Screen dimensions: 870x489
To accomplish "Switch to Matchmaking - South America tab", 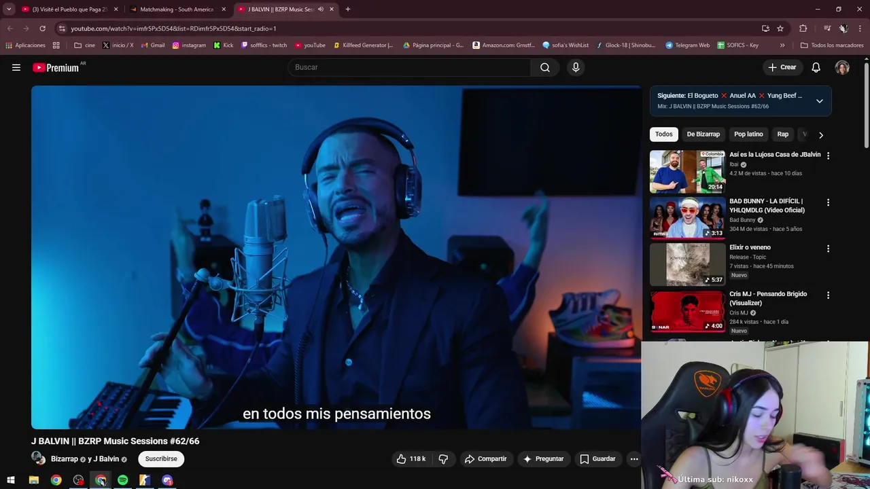I will (x=177, y=10).
